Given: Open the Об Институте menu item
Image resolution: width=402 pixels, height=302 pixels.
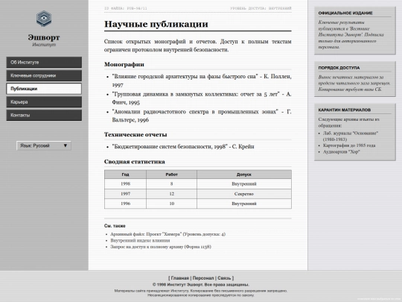Looking at the screenshot, I should pos(44,63).
